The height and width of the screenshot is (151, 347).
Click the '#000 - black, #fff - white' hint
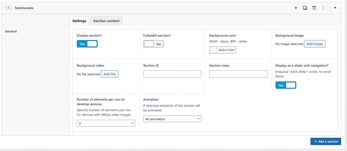point(228,41)
